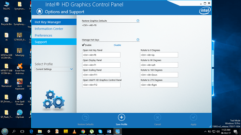Open Task View on taskbar
The image size is (241, 135).
click(22, 132)
